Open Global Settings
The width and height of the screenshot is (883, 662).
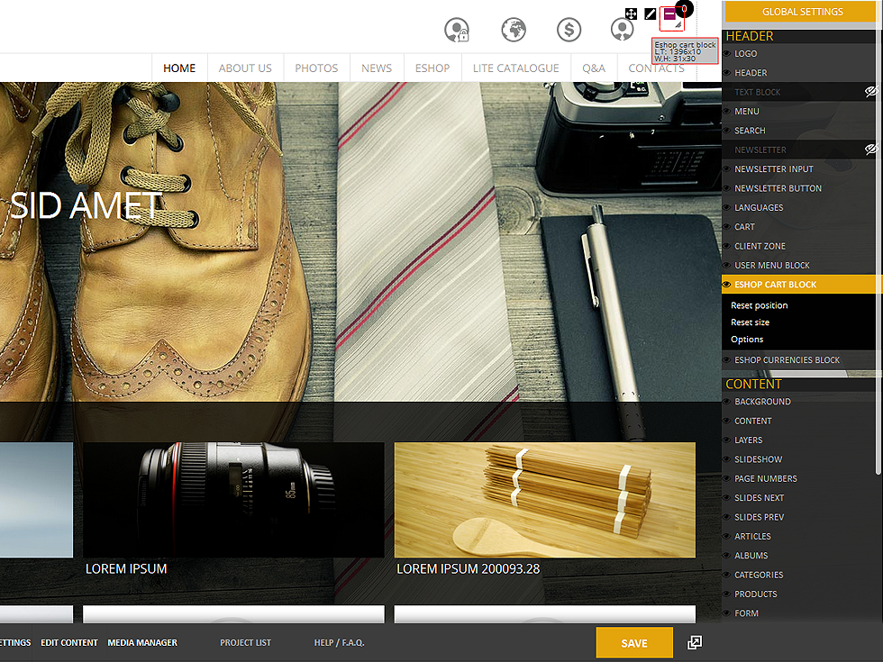click(802, 12)
